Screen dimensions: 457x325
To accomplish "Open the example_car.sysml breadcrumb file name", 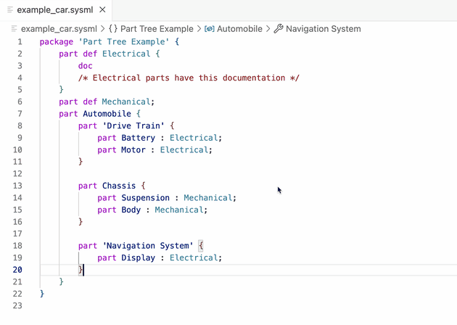I will pos(59,29).
